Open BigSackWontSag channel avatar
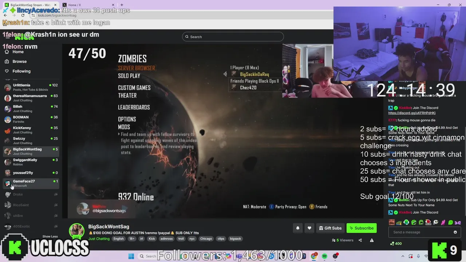Image resolution: width=466 pixels, height=262 pixels. pyautogui.click(x=76, y=231)
